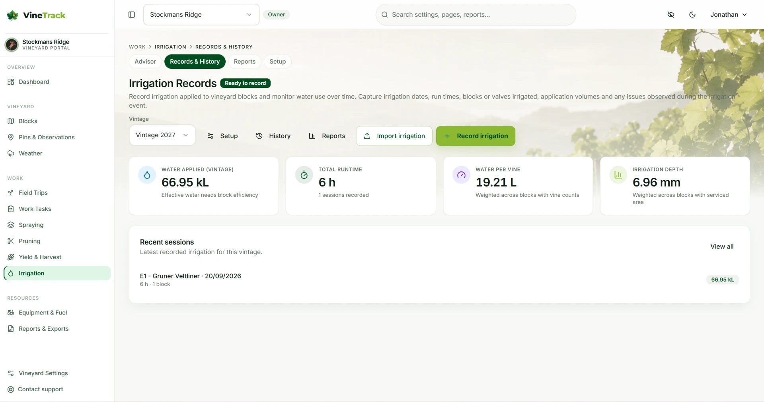Open Equipment & Fuel page
This screenshot has width=764, height=402.
(57, 313)
